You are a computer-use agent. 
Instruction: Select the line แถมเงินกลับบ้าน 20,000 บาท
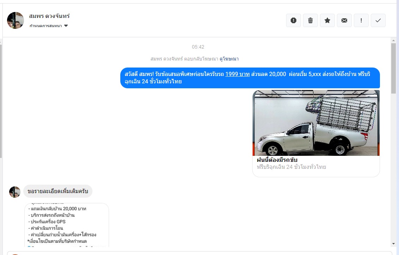57,209
